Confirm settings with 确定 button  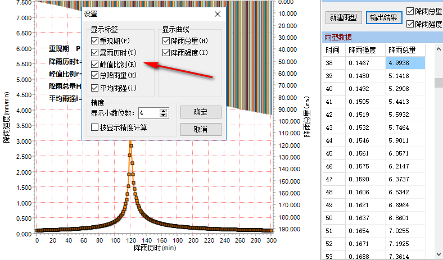tap(200, 112)
